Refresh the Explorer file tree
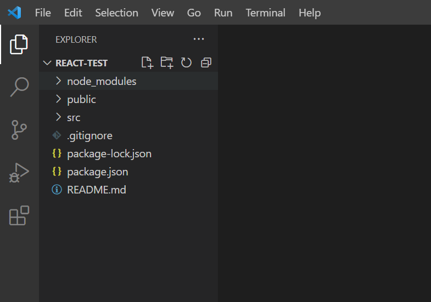 186,63
